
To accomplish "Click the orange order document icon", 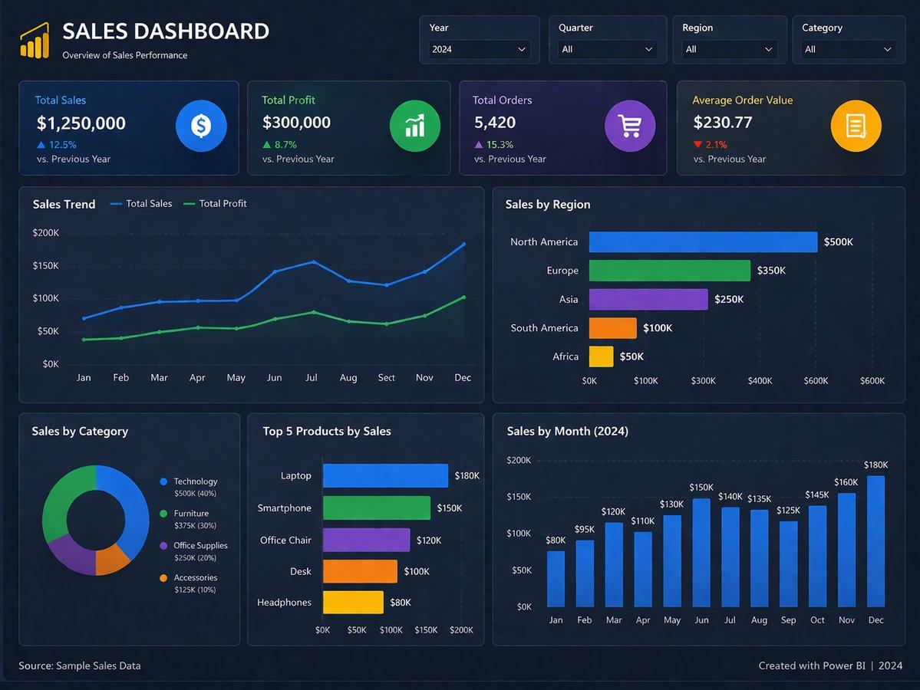I will 856,126.
